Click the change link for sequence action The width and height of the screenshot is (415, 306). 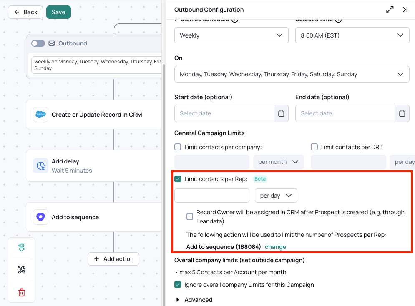coord(275,247)
